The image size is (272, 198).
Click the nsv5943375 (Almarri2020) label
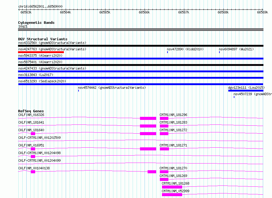point(40,56)
